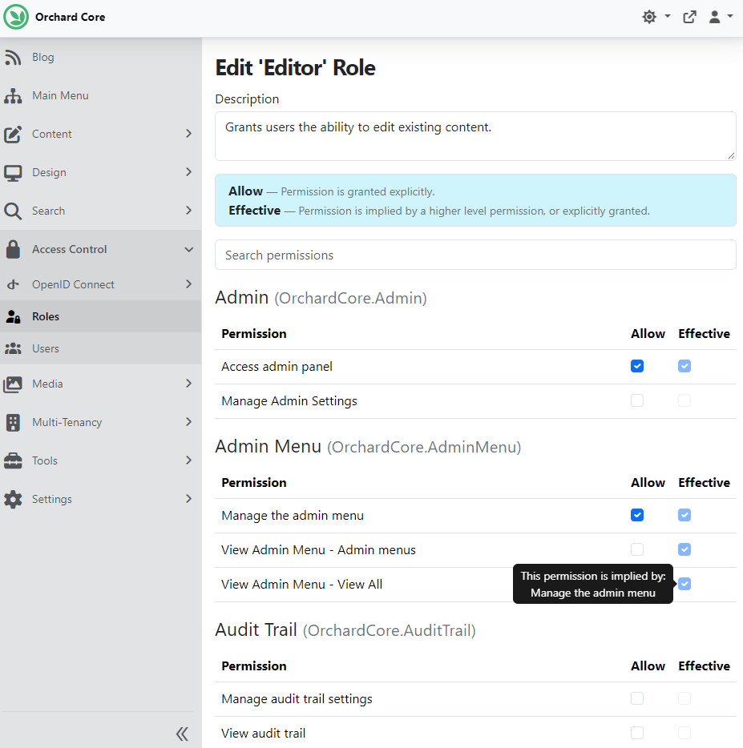Click Effective checkbox for Access admin panel
The image size is (743, 748).
click(684, 366)
